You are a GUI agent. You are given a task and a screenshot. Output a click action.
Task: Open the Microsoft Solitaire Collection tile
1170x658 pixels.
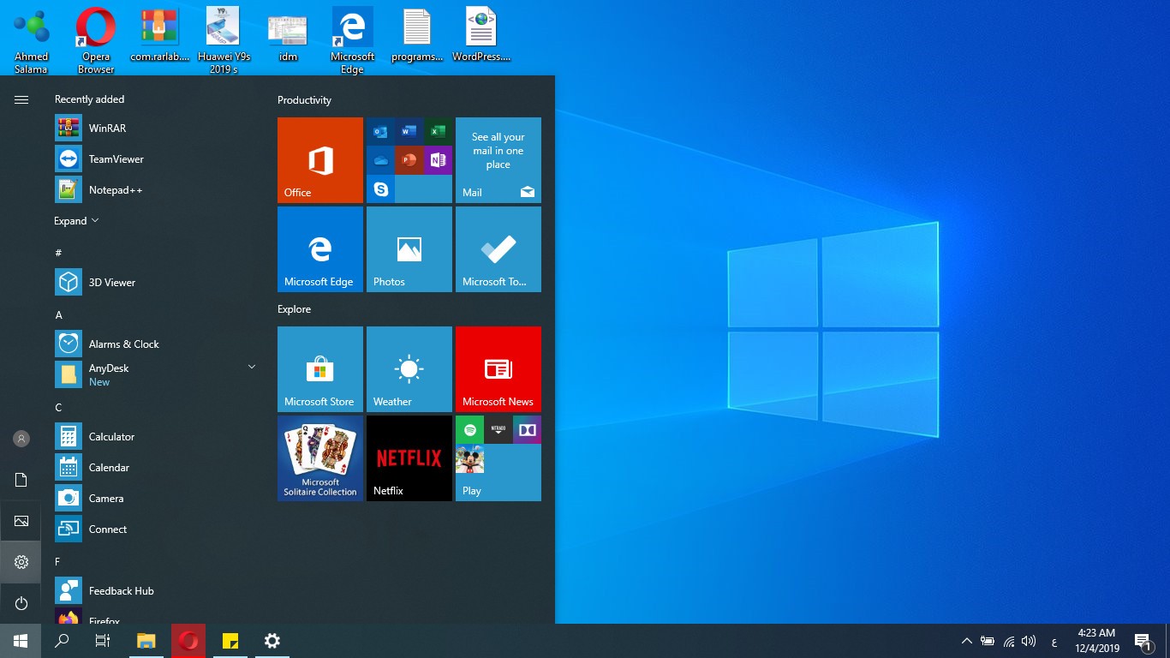tap(320, 458)
